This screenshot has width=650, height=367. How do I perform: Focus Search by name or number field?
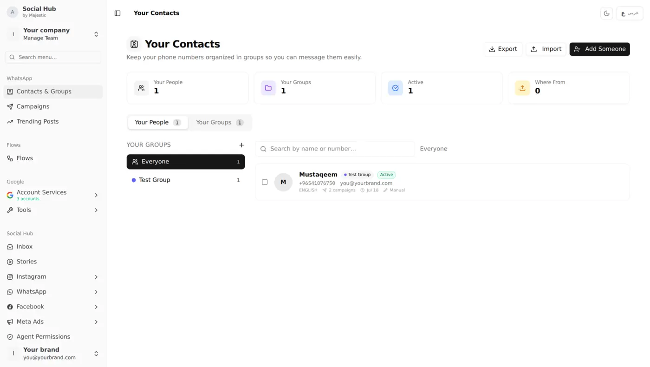(335, 149)
